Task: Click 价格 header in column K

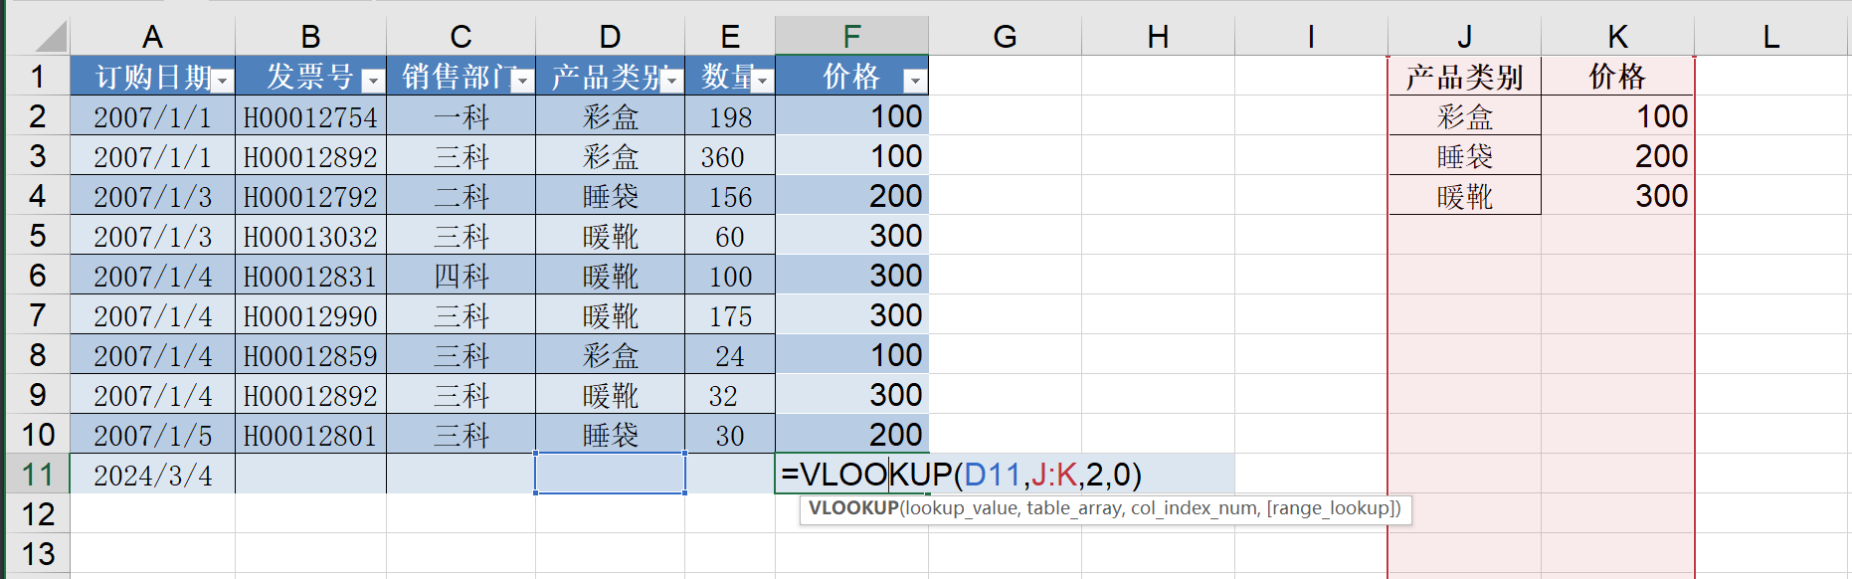Action: click(1617, 77)
